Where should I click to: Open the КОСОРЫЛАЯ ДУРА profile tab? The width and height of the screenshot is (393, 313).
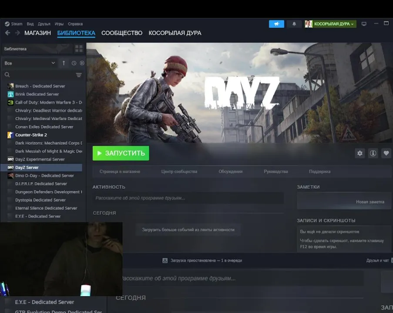coord(175,33)
